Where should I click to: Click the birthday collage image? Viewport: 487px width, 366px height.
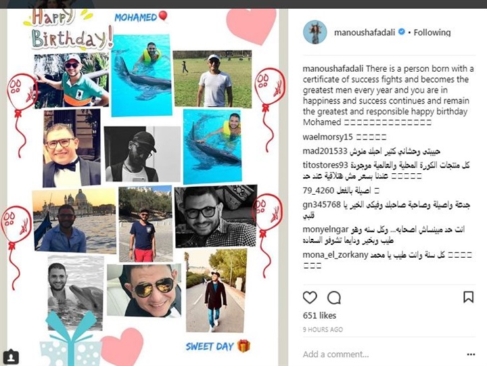143,187
